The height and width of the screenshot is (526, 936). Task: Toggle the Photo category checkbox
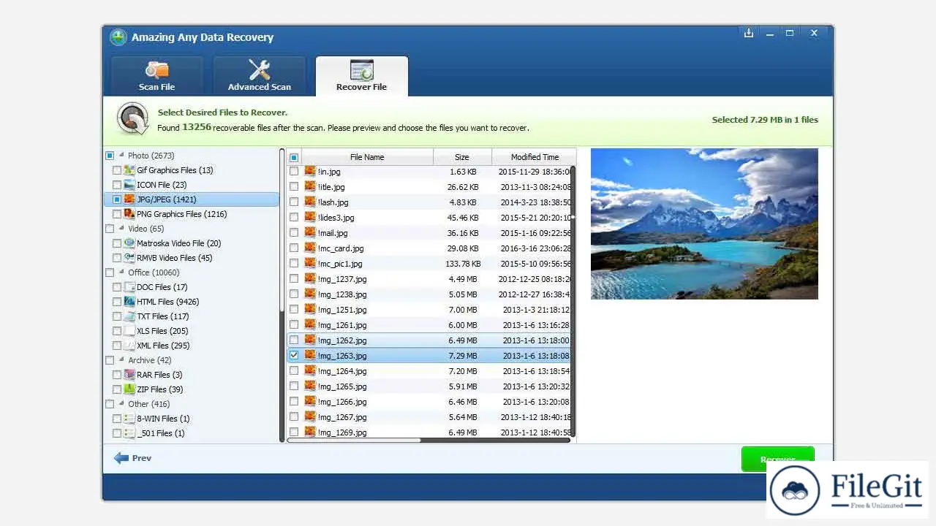(x=110, y=156)
